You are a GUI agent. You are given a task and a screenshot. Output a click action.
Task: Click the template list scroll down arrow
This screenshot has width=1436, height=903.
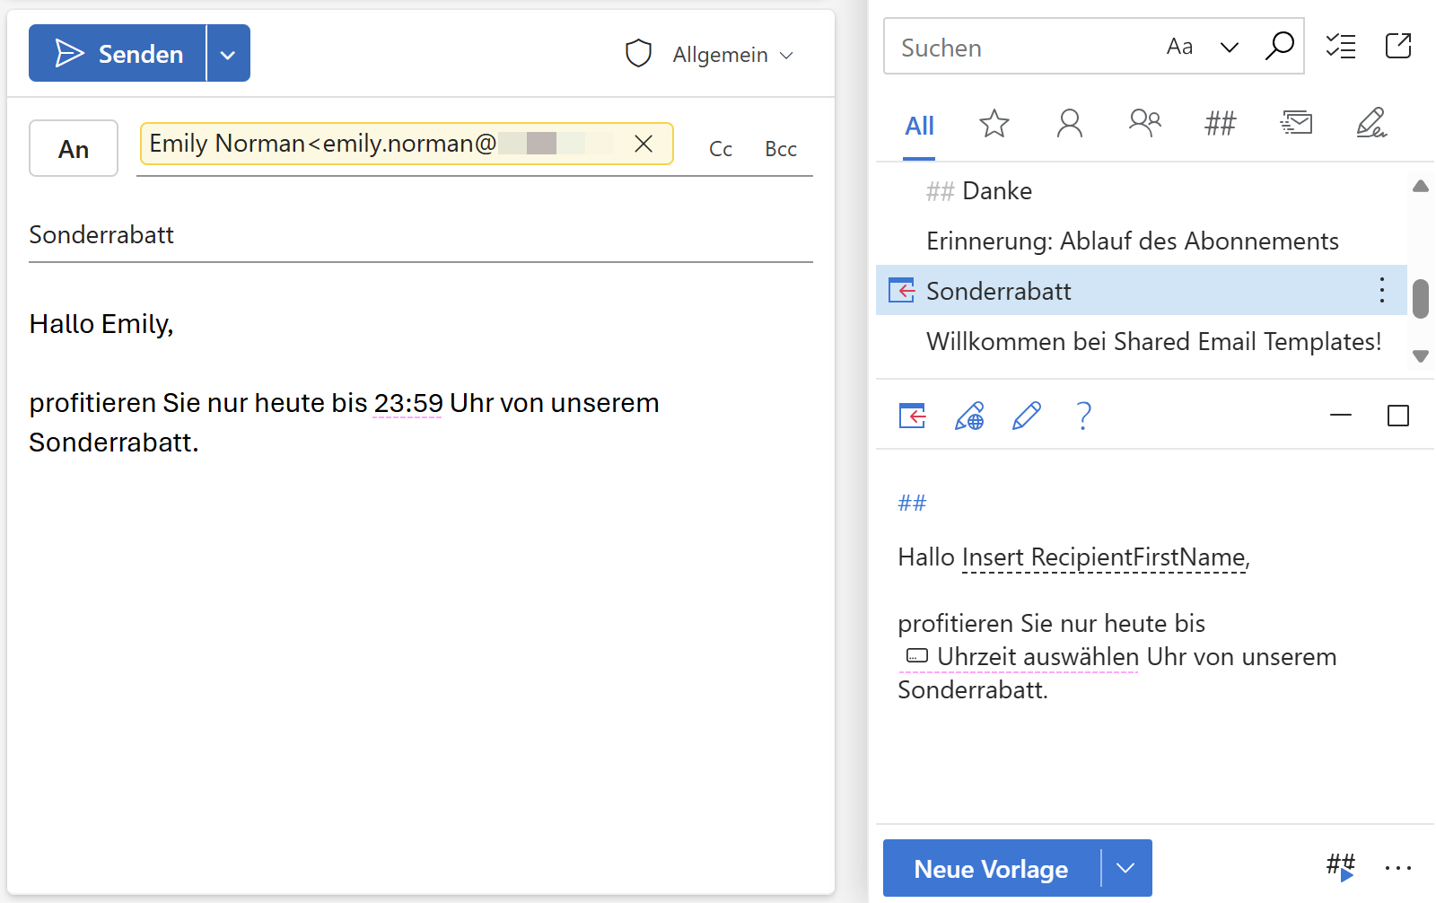1420,356
